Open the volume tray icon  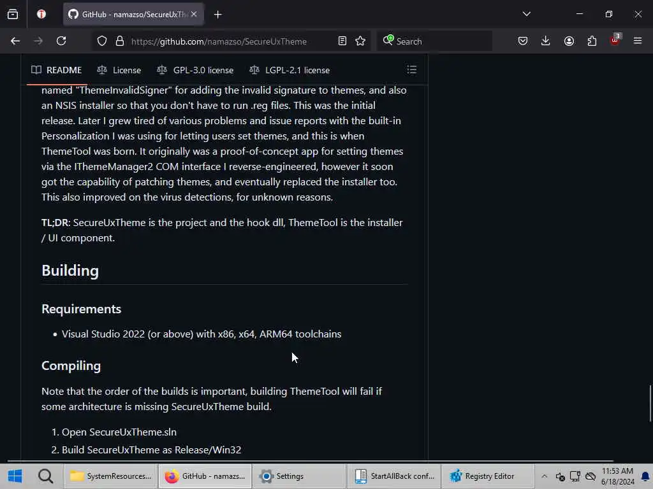pyautogui.click(x=560, y=476)
